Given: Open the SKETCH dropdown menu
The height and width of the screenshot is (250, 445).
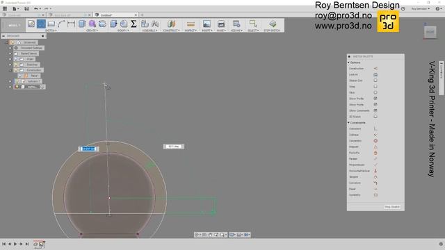Looking at the screenshot, I should 51,31.
